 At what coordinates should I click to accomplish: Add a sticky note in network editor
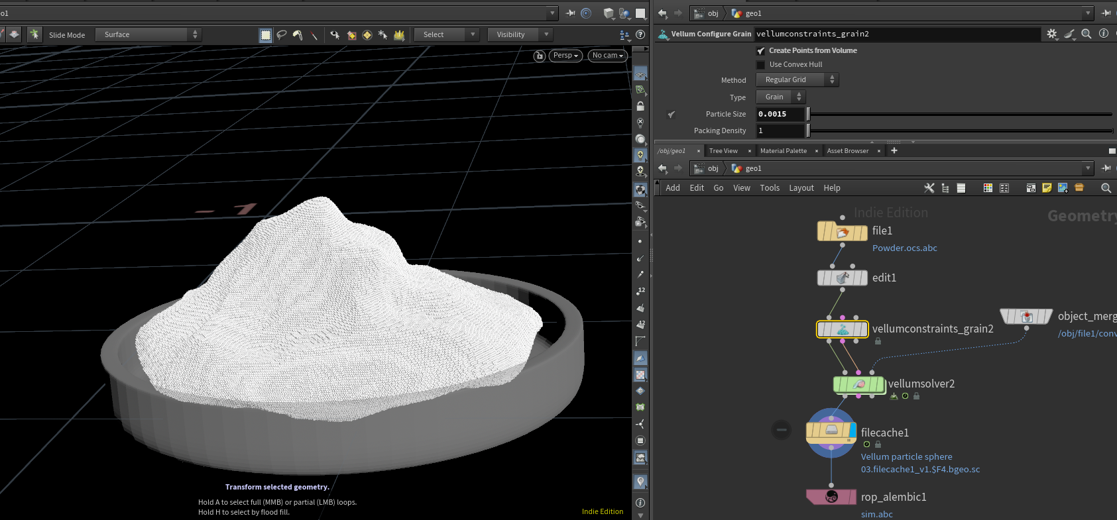(1047, 188)
